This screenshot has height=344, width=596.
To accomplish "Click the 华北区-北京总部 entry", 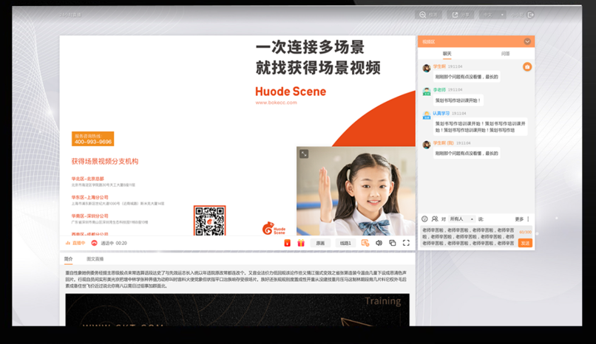I will click(x=87, y=179).
